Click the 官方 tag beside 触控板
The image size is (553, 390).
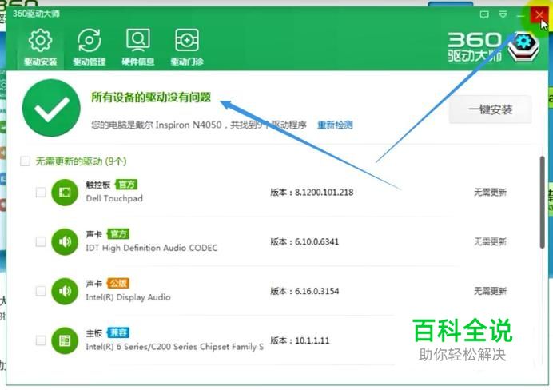(126, 185)
